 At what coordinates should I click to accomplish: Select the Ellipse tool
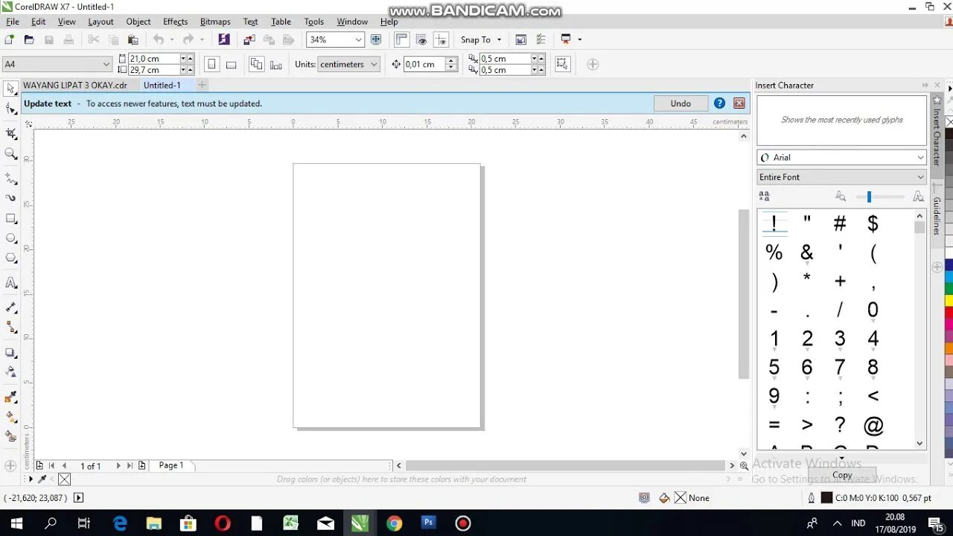pos(10,238)
